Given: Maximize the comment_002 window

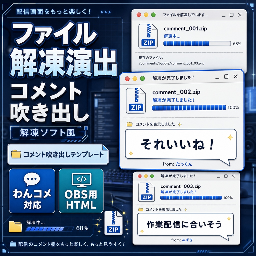Looking at the screenshot, I should (226, 76).
